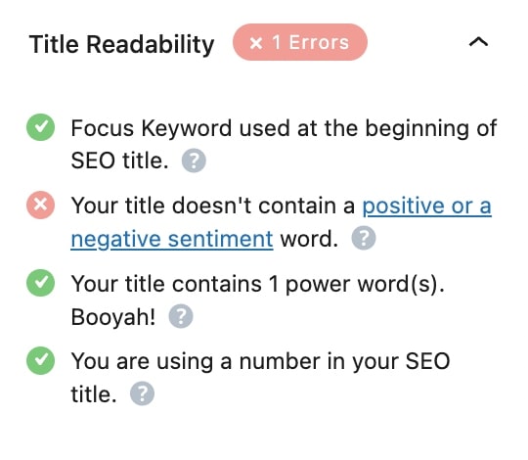Open 'positive or a' sentiment link

tap(426, 206)
